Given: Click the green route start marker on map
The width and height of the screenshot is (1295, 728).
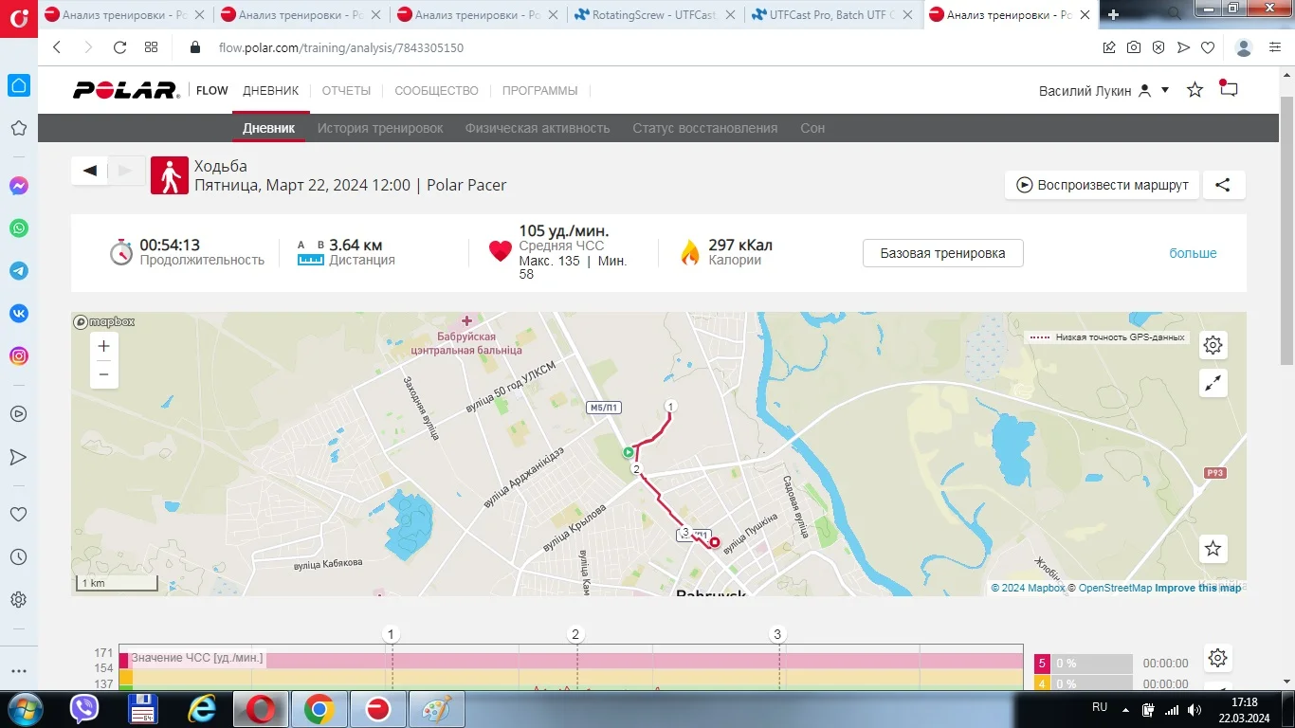Looking at the screenshot, I should [x=628, y=453].
